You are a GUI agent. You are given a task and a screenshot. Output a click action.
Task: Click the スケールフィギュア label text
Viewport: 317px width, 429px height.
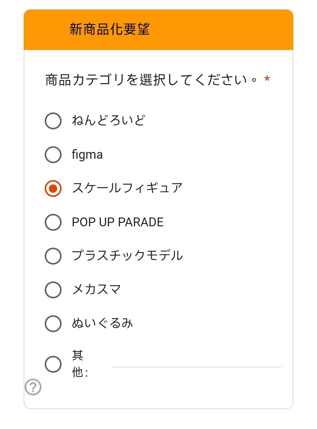point(127,188)
